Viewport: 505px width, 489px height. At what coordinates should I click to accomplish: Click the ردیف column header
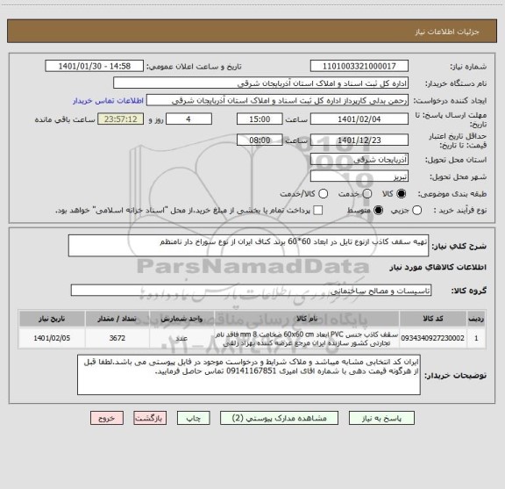click(476, 319)
